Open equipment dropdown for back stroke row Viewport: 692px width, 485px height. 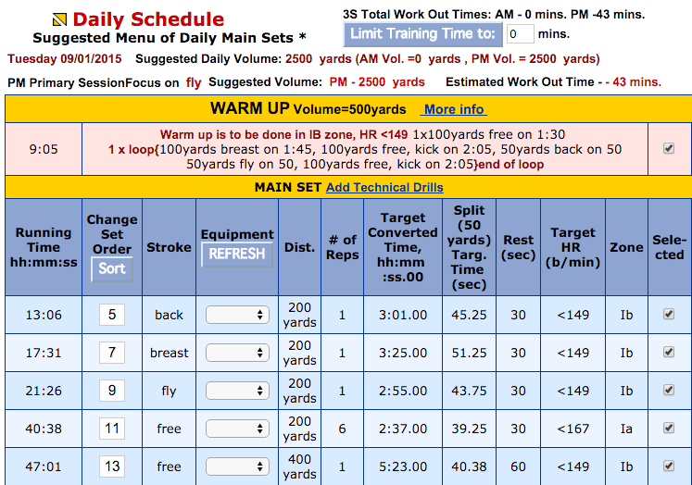237,315
